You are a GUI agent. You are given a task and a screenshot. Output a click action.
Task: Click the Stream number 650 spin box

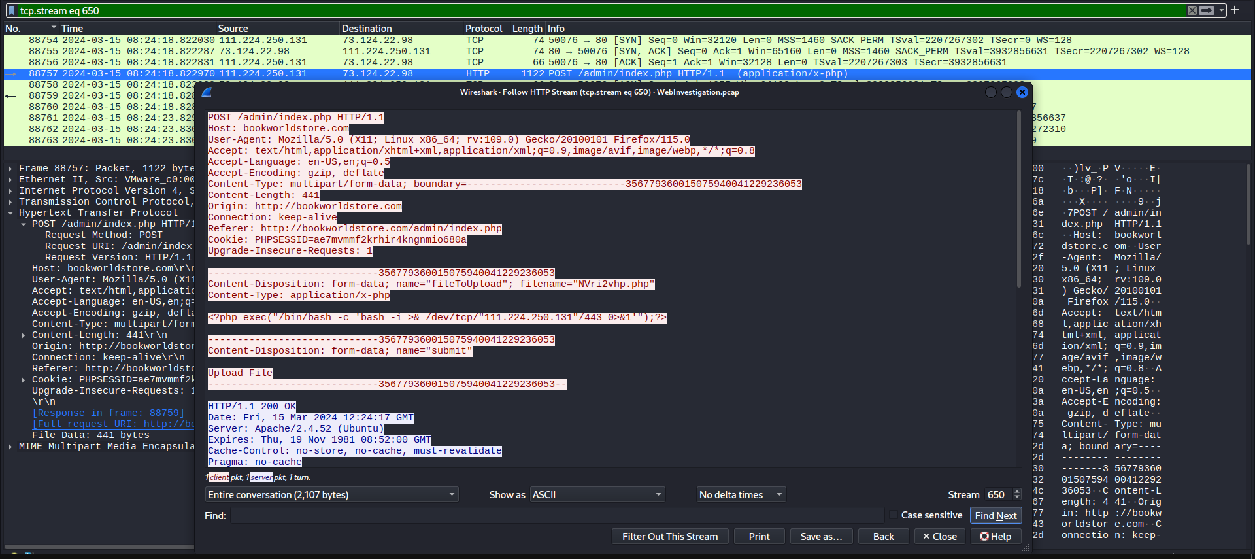(1003, 495)
